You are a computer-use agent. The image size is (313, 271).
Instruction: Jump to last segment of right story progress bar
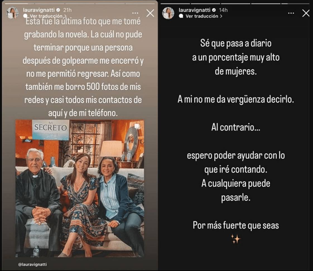pyautogui.click(x=296, y=3)
